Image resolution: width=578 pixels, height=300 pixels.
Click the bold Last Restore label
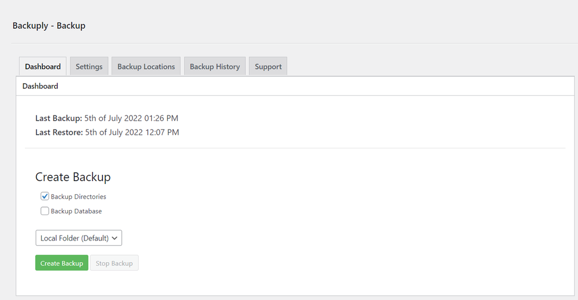(x=59, y=132)
